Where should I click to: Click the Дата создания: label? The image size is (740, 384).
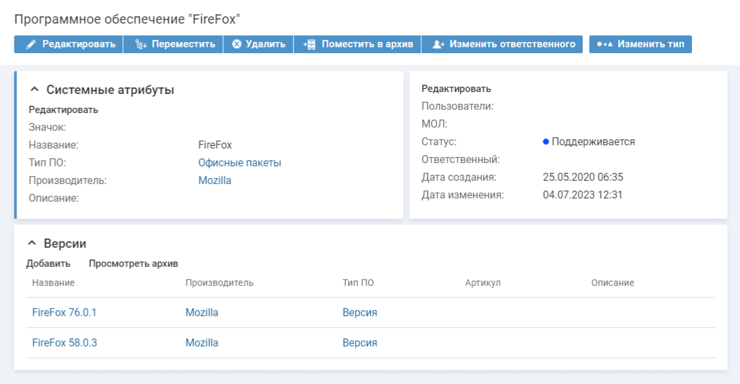coord(459,177)
